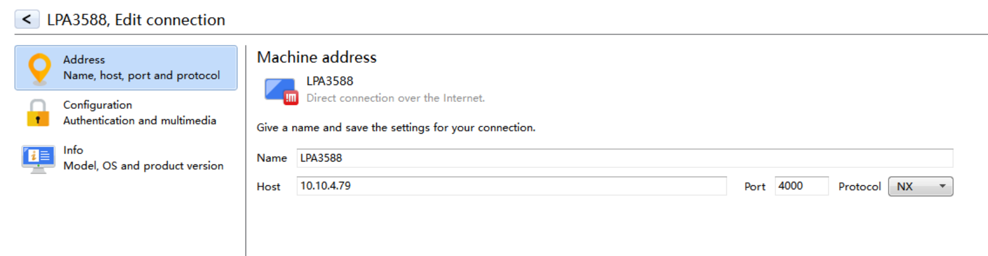This screenshot has height=256, width=988.
Task: Click the LPA3588 label beside machine icon
Action: (x=330, y=81)
